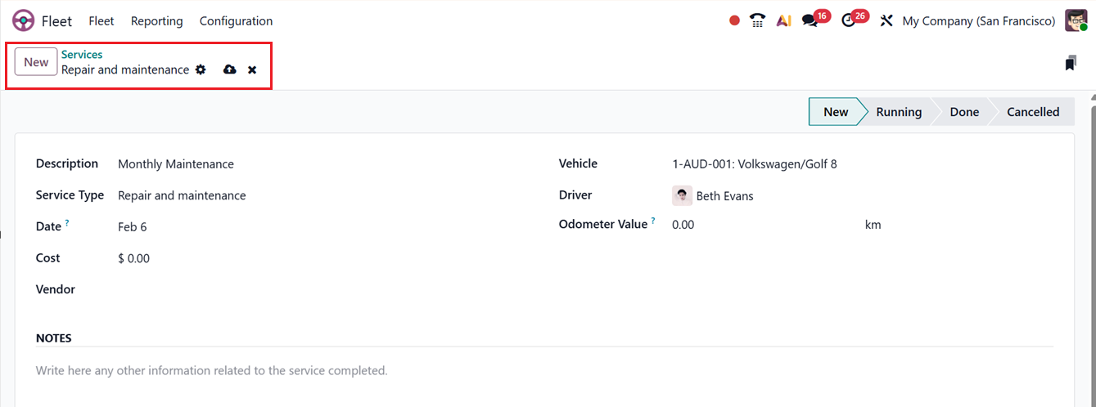Open the Configuration menu
The image size is (1096, 407).
(x=236, y=20)
